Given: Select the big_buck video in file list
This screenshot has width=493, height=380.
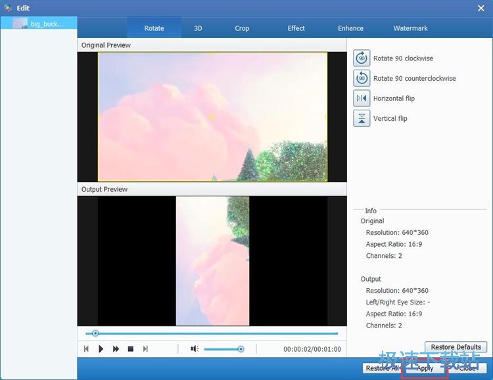Looking at the screenshot, I should [39, 24].
